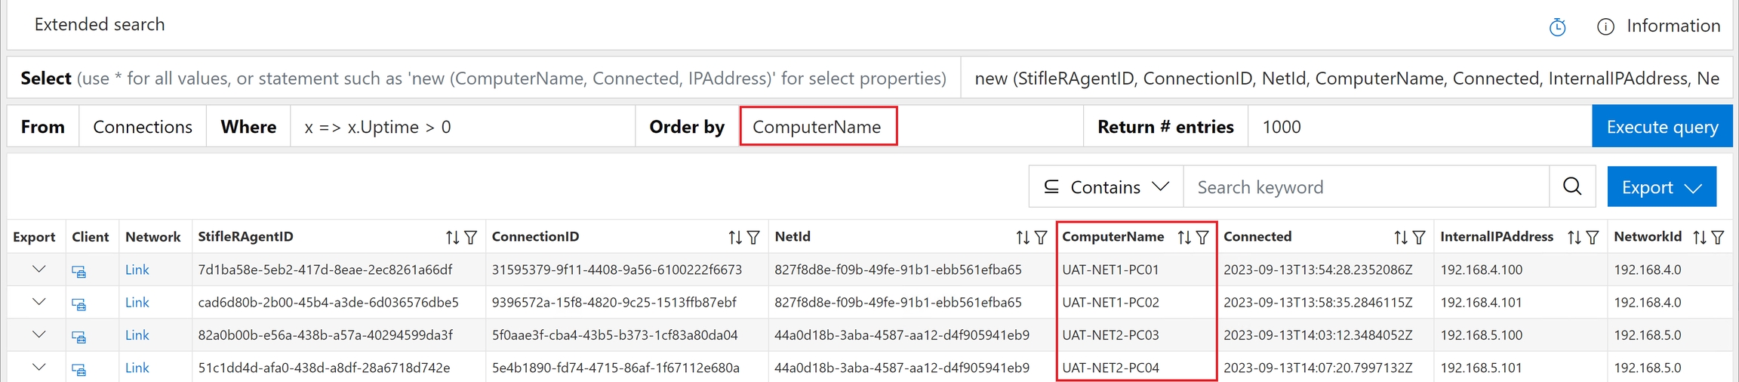Filter the InternalIPAddress column
This screenshot has height=382, width=1739.
click(1593, 238)
